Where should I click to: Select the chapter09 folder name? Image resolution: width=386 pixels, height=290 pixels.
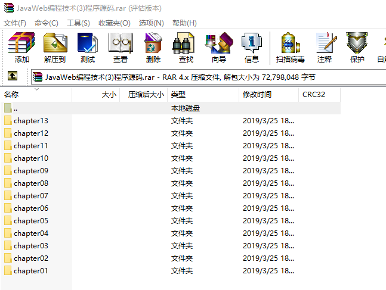[x=31, y=170]
